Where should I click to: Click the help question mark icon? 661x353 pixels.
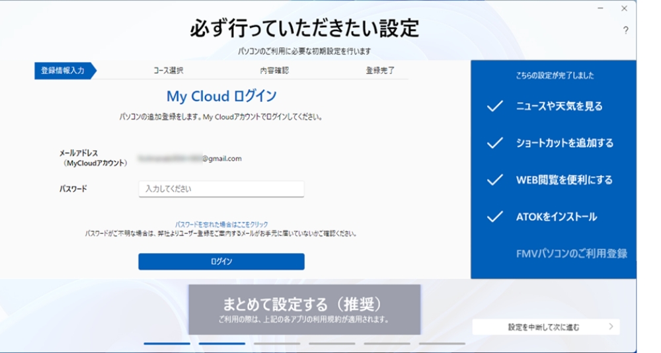coord(625,30)
